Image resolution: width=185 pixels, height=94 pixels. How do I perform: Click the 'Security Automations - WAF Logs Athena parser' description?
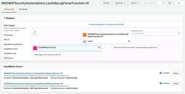31,88
